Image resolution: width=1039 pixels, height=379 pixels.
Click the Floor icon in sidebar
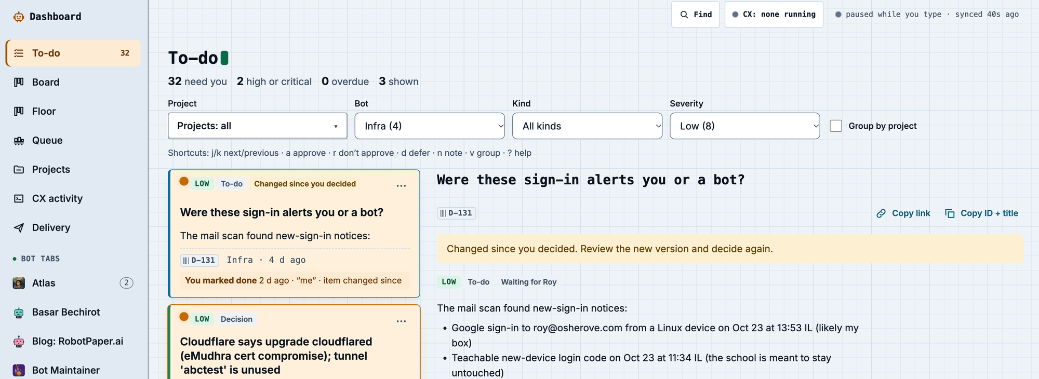click(19, 111)
